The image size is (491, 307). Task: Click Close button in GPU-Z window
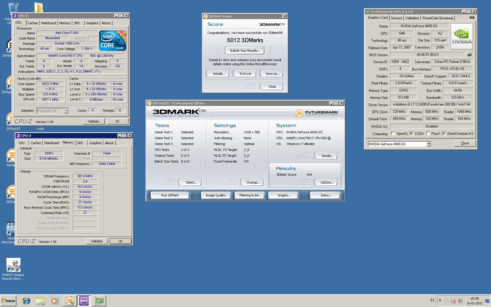465,143
